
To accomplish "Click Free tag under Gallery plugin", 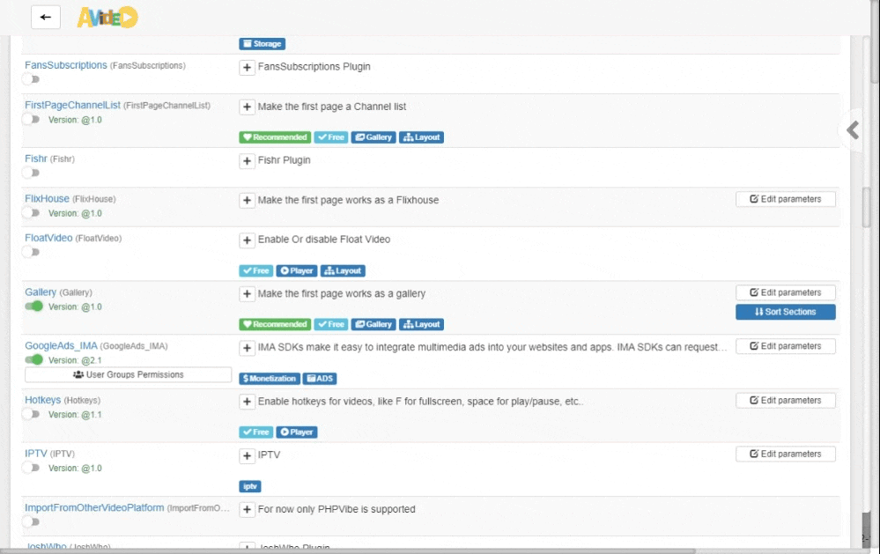I will tap(331, 324).
